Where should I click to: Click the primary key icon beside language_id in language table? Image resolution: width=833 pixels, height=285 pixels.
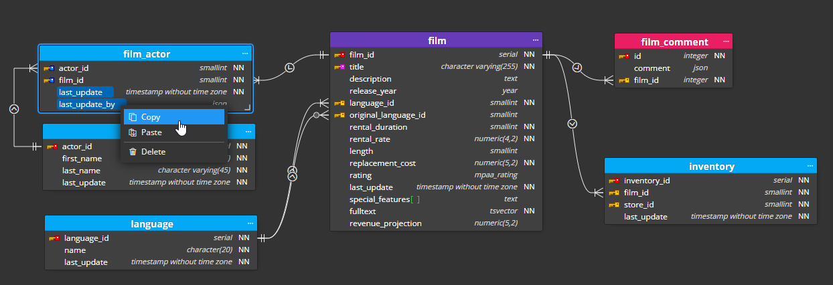(54, 238)
